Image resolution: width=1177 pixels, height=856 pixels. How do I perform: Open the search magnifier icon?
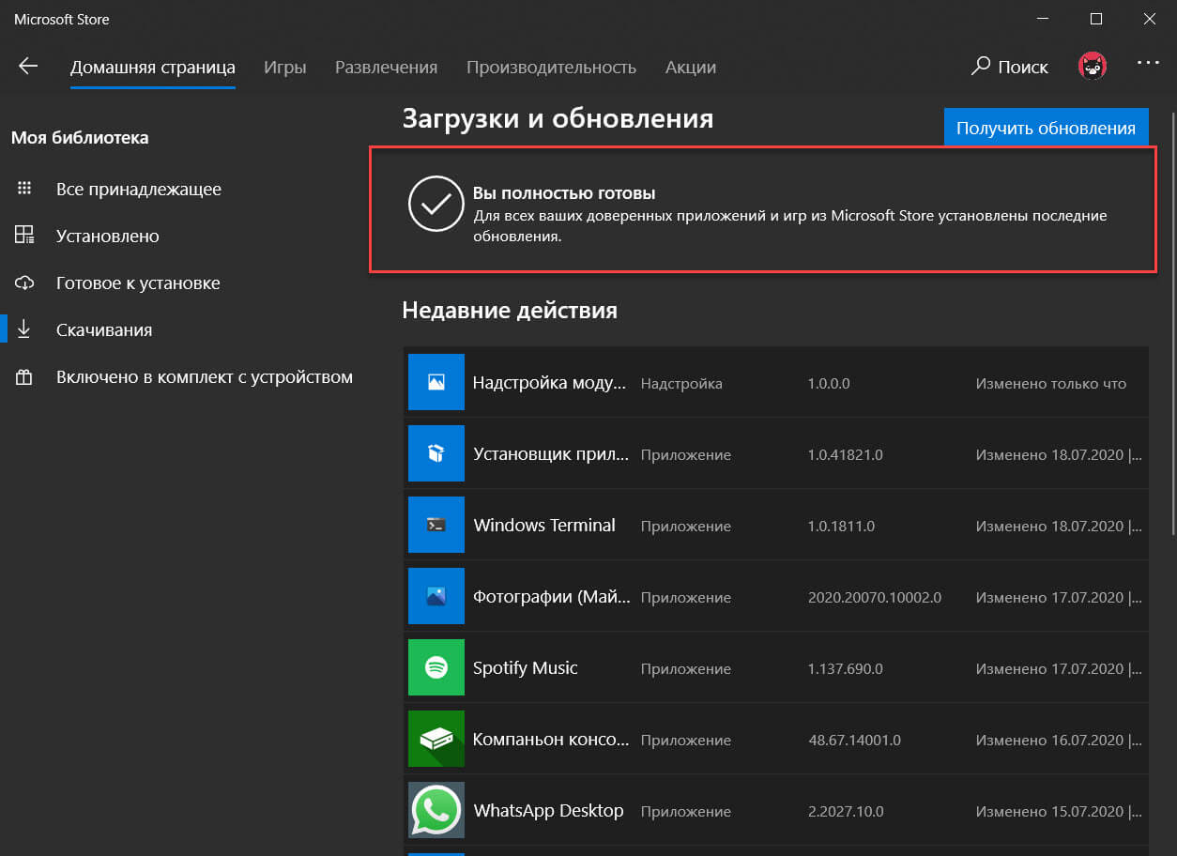981,67
